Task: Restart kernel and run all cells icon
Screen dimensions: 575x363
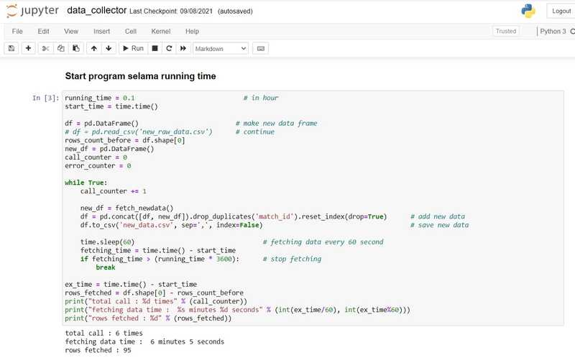Action: pyautogui.click(x=183, y=48)
